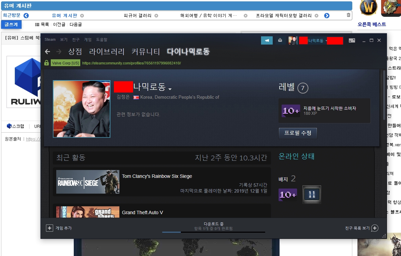The width and height of the screenshot is (401, 256).
Task: Click the 10+ badge icon under 배지
Action: [x=288, y=195]
